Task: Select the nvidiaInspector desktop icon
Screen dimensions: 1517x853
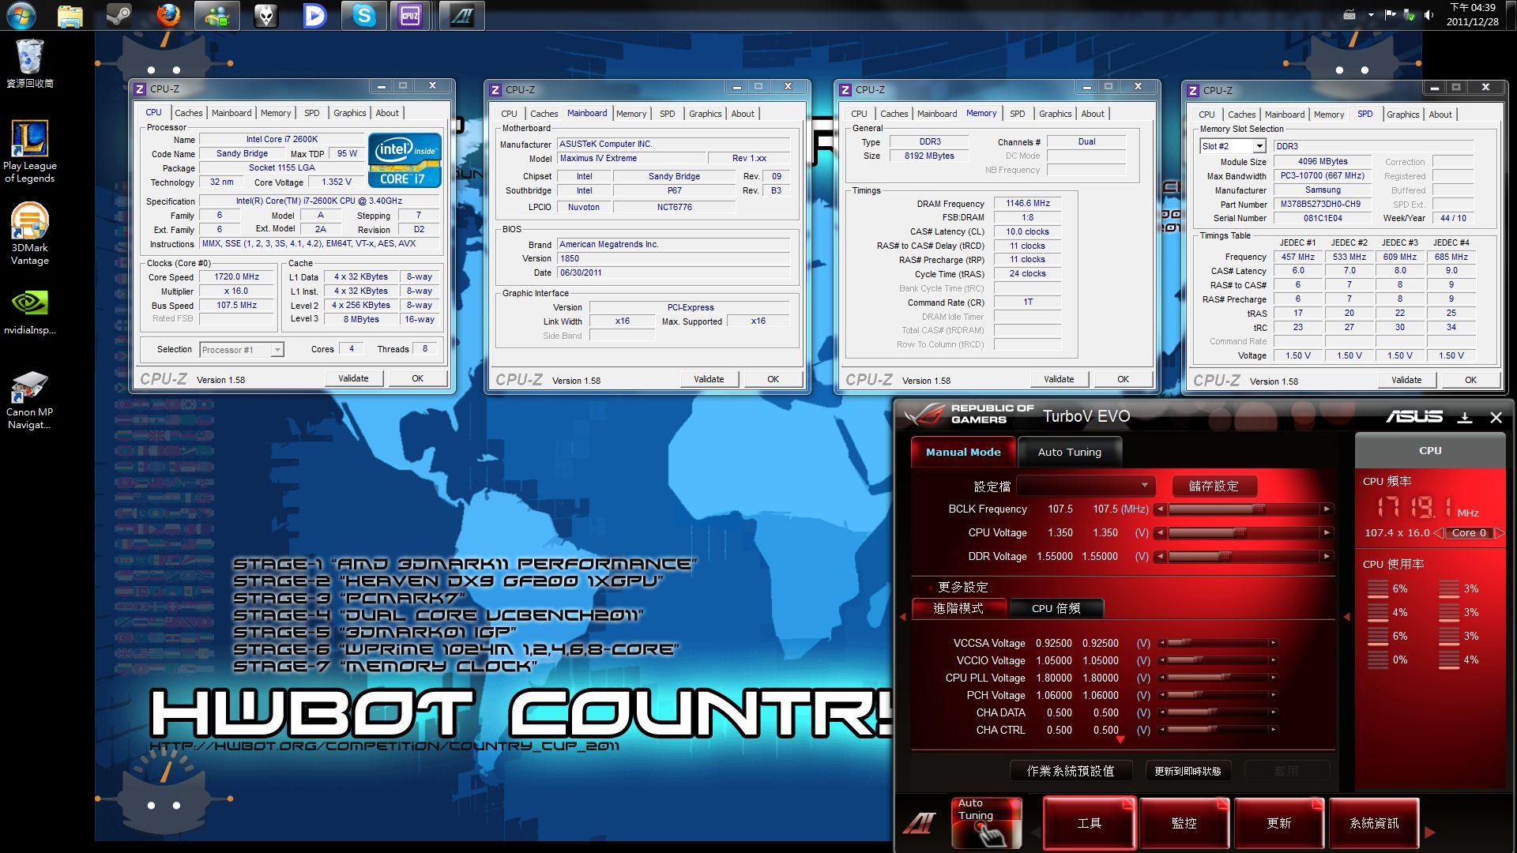Action: tap(30, 313)
